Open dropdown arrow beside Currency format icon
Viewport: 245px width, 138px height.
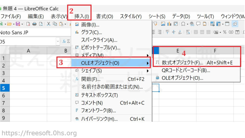click(x=220, y=33)
